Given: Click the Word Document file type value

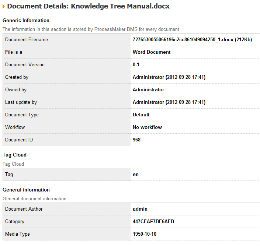Looking at the screenshot, I should (x=152, y=52).
